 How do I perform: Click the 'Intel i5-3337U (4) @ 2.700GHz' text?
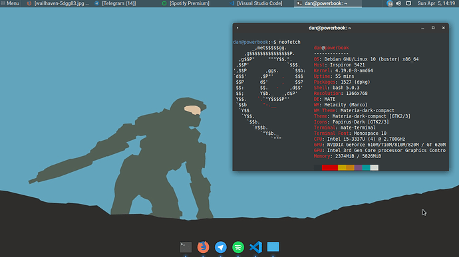tap(367, 139)
